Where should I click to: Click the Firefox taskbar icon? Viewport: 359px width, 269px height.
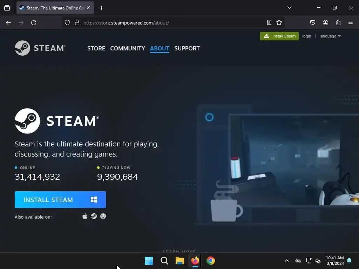[195, 261]
